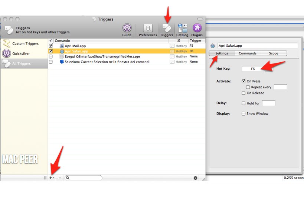Click HotKey type for Esegui QSInterface row
Image resolution: width=304 pixels, height=205 pixels.
179,56
